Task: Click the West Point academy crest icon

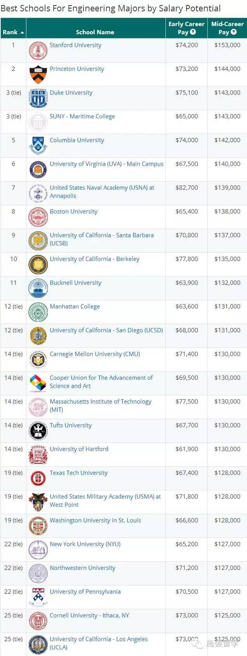Action: 38,502
